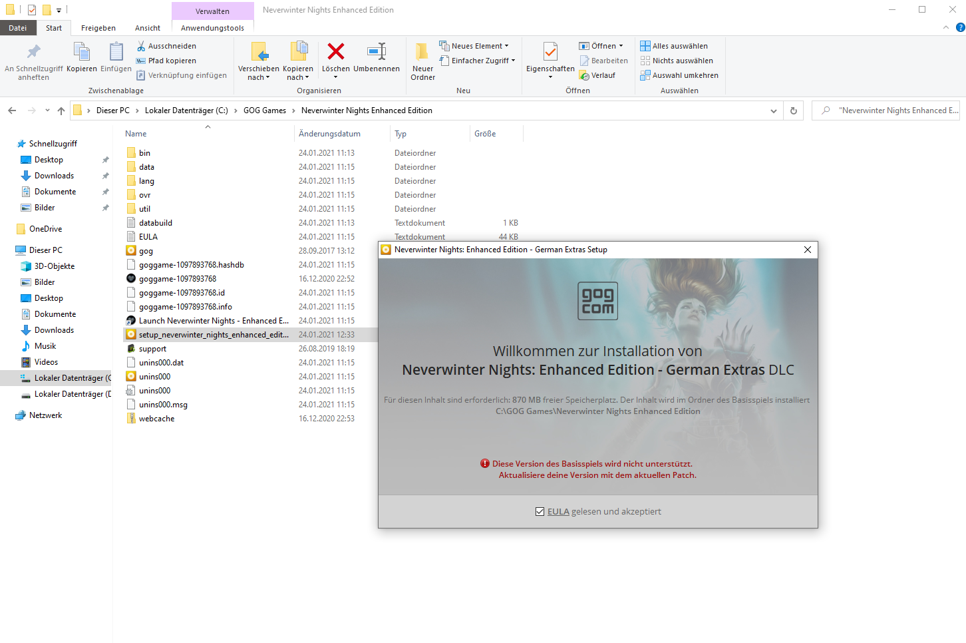
Task: Open the Explorer help icon
Action: pyautogui.click(x=960, y=27)
